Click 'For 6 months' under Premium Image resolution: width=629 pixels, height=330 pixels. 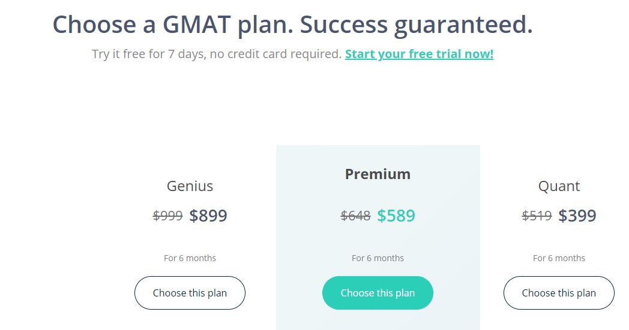(378, 258)
